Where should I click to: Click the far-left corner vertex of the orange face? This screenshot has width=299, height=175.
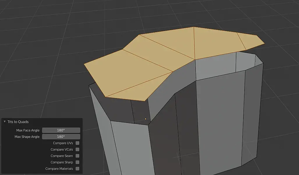[84, 64]
